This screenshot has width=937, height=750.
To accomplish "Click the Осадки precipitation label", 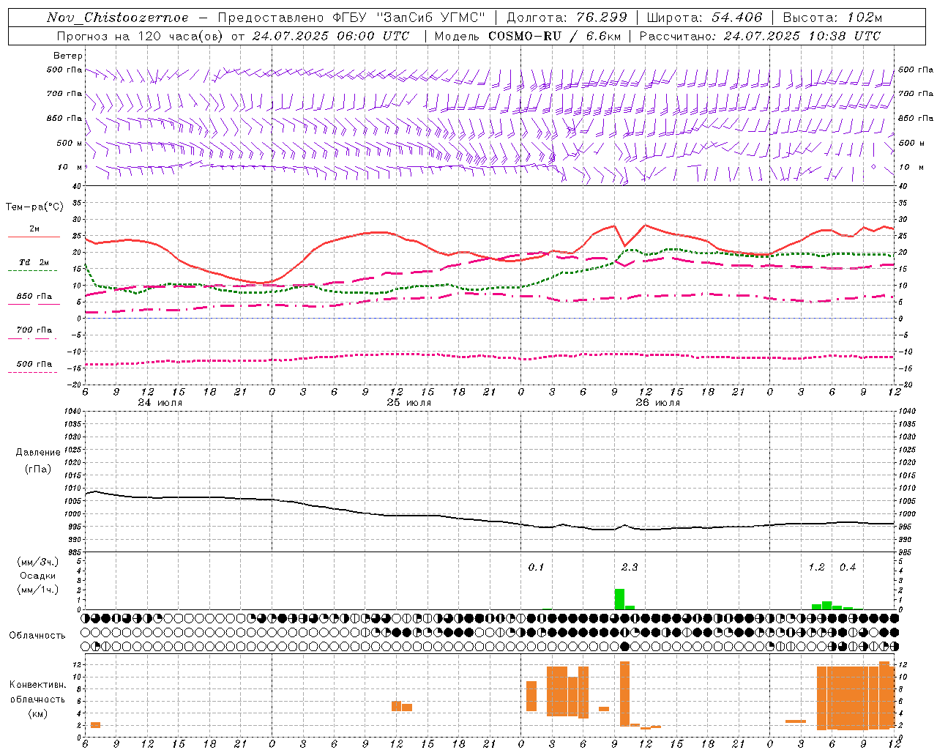I will 38,576.
